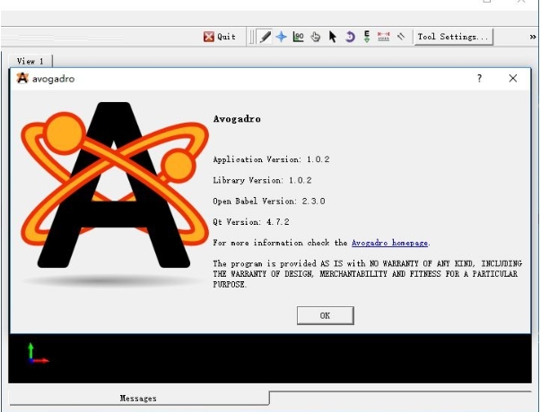Viewport: 549px width, 412px height.
Task: Expand the toolbar overflow chevron
Action: click(533, 37)
